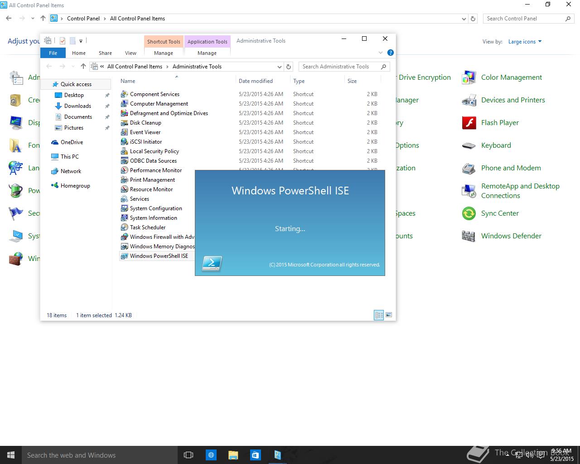Screen dimensions: 580x464
Task: Select the Windows PowerShell ISE icon
Action: pos(124,256)
